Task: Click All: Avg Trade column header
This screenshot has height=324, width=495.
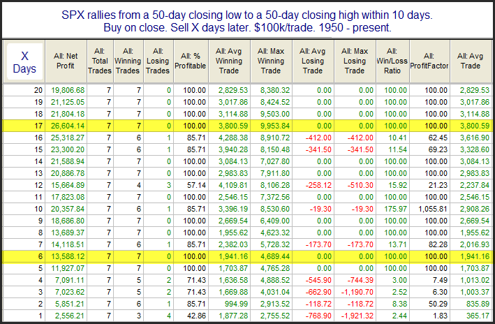Action: [471, 61]
